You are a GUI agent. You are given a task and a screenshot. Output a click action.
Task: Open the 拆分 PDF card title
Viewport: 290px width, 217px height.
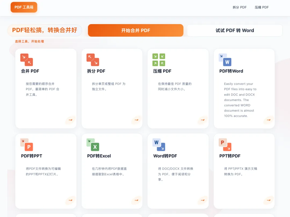pyautogui.click(x=96, y=71)
